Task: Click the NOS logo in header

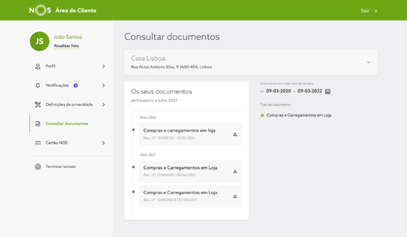Action: pyautogui.click(x=40, y=11)
